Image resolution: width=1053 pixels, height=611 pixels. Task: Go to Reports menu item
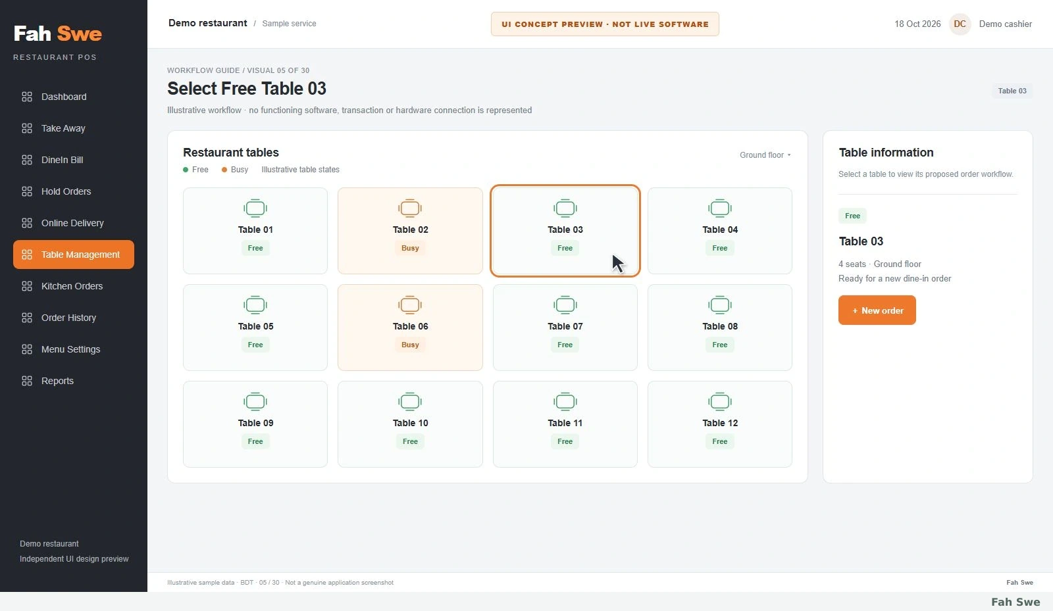click(x=74, y=381)
